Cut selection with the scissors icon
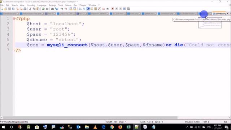 tap(30, 9)
